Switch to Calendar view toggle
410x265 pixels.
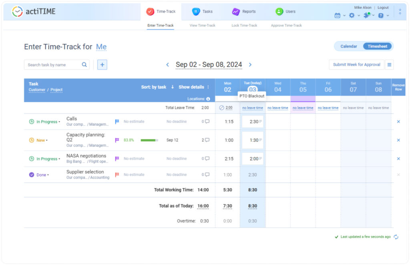349,46
